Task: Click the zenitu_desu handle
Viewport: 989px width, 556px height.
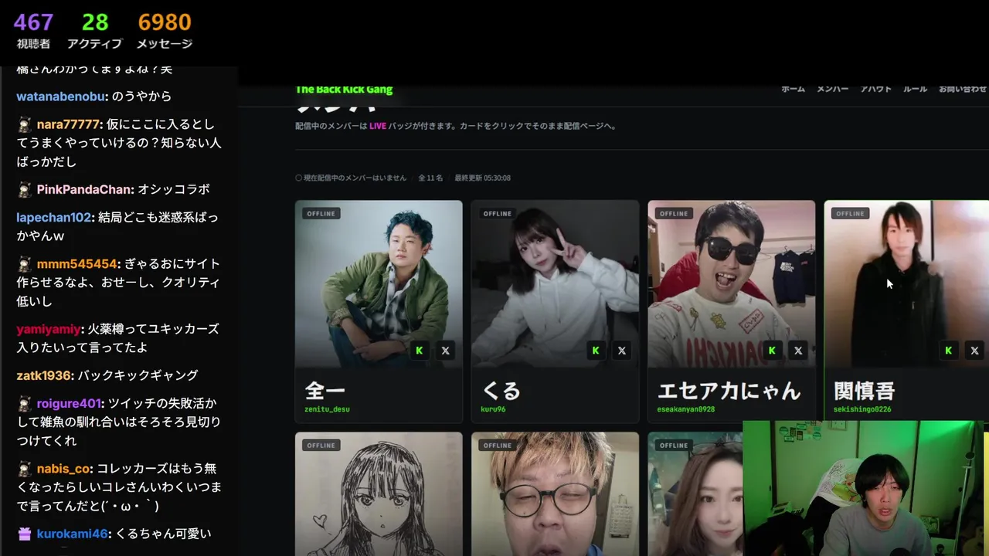Action: coord(328,409)
